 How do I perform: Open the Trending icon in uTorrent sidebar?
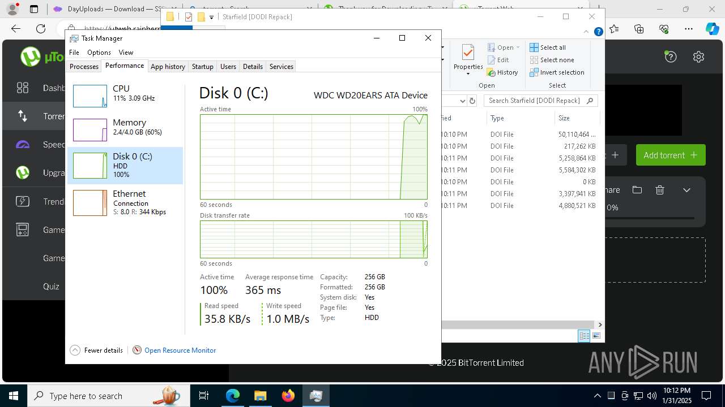tap(23, 201)
